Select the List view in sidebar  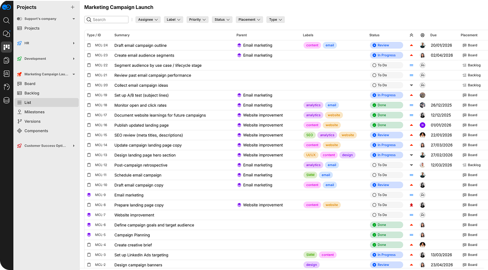pos(46,103)
